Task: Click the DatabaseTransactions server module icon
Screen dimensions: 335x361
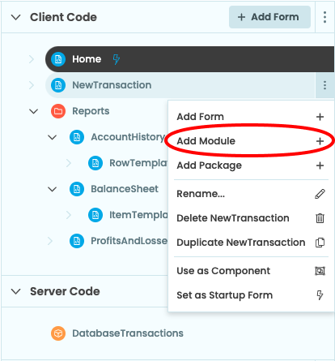Action: tap(58, 333)
